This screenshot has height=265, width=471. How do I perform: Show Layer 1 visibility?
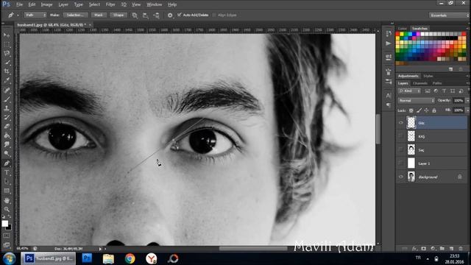point(400,163)
